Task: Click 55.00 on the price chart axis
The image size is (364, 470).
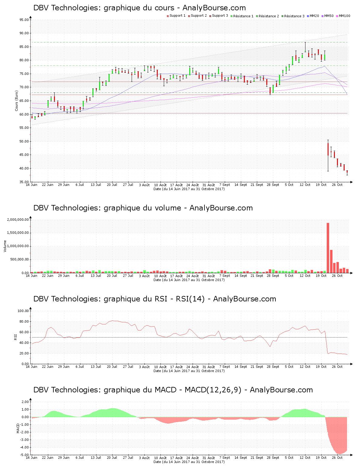Action: click(x=24, y=128)
